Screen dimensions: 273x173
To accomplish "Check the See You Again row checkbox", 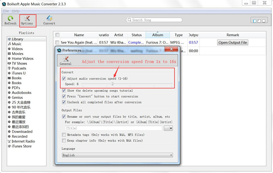I will (57, 42).
